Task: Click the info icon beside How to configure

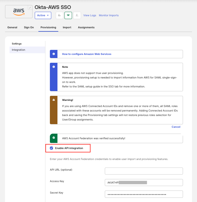Action: [54, 54]
